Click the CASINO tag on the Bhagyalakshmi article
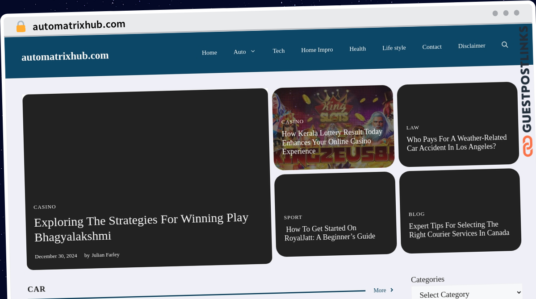The image size is (536, 299). 45,207
